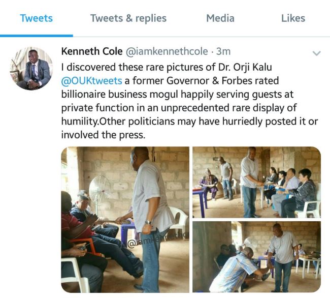The image size is (330, 298).
Task: Select the Media tab
Action: pos(220,18)
